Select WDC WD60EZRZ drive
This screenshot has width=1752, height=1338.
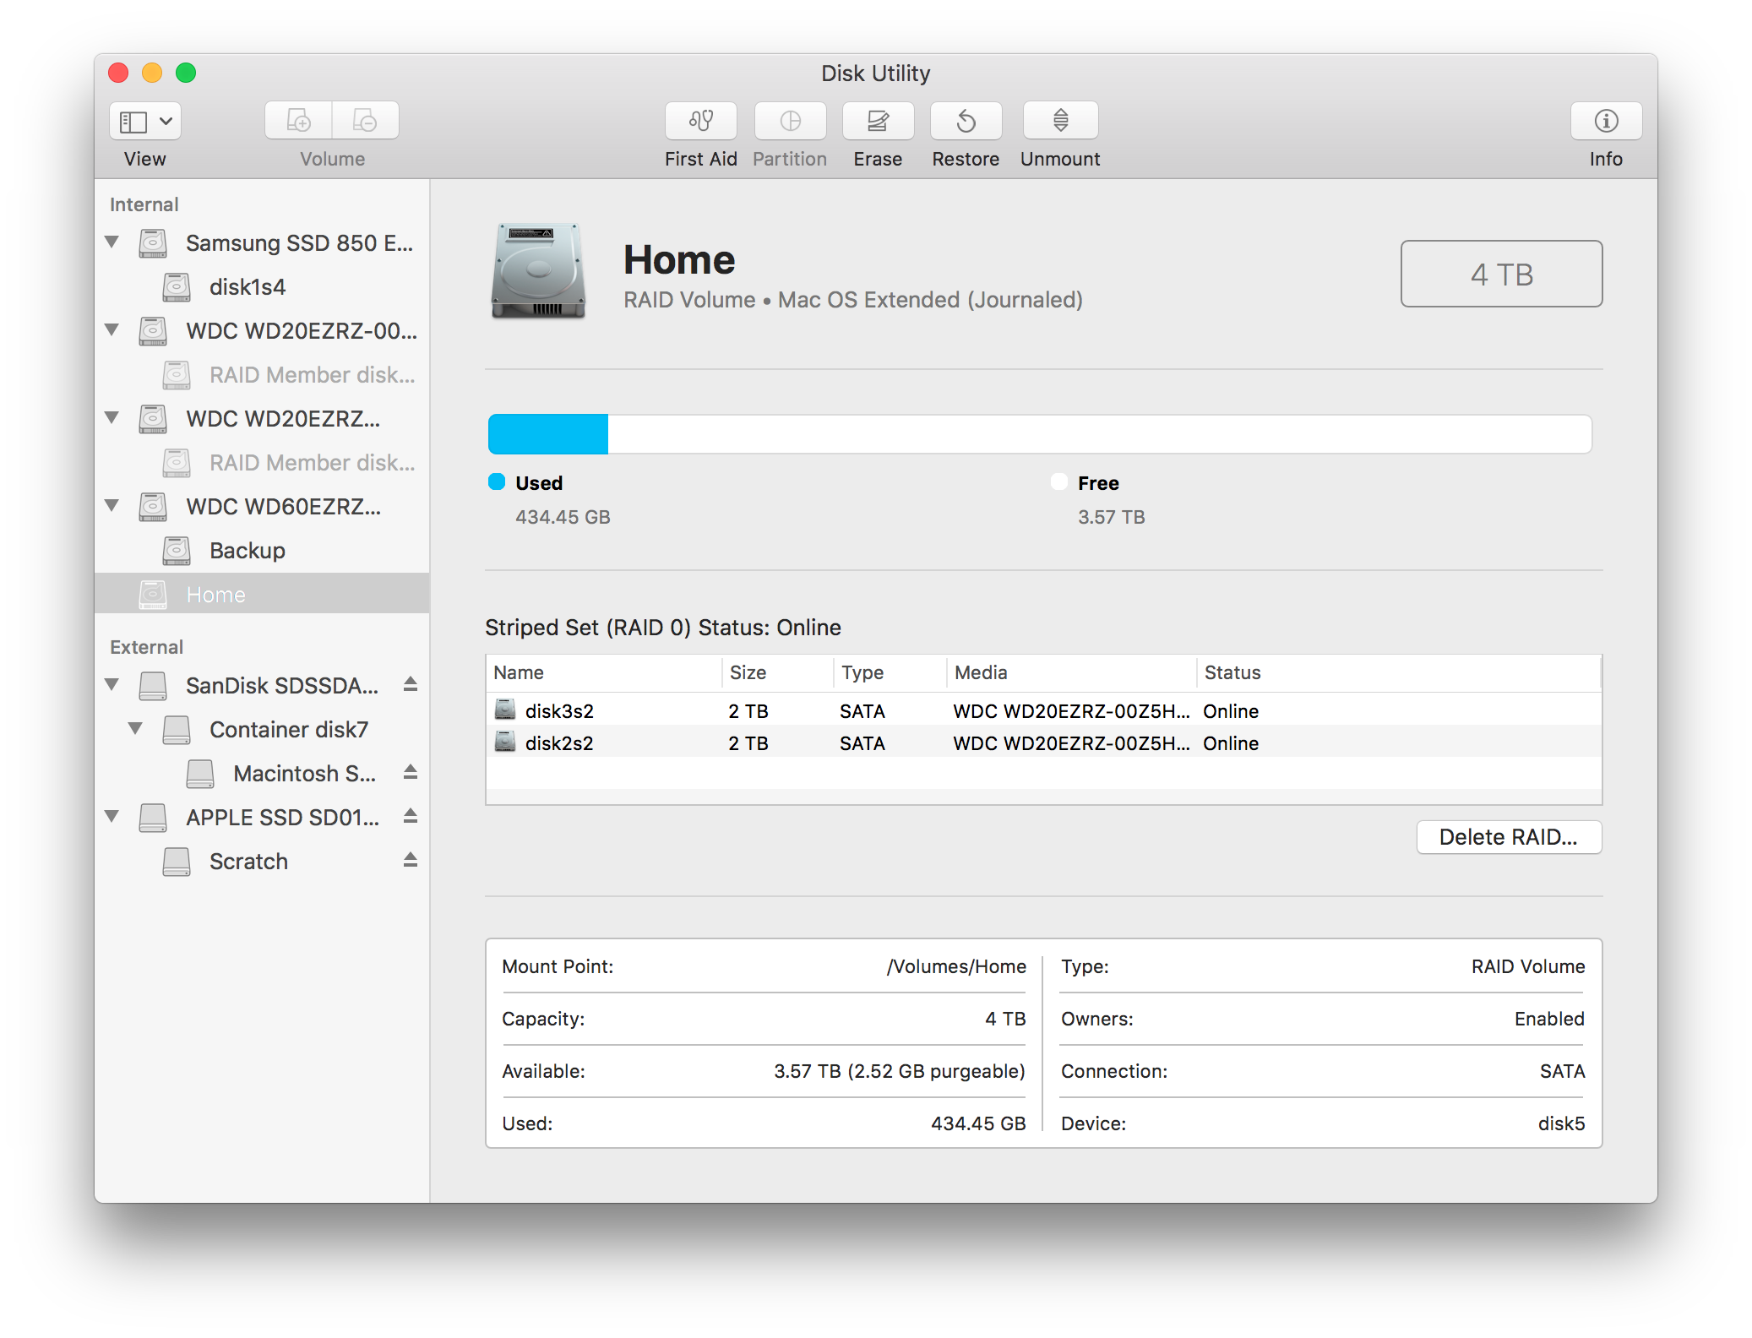click(x=262, y=507)
